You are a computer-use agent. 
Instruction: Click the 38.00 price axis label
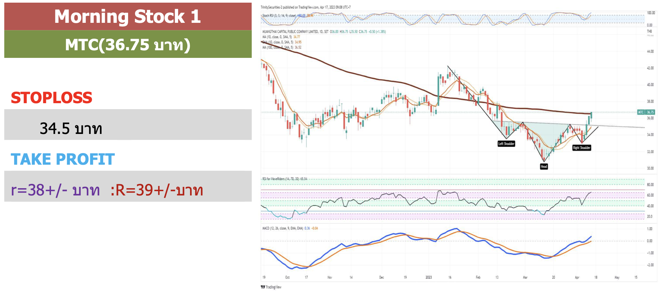tap(650, 102)
